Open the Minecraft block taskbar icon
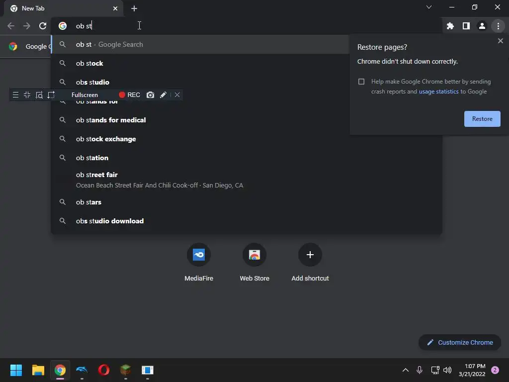 pos(126,370)
